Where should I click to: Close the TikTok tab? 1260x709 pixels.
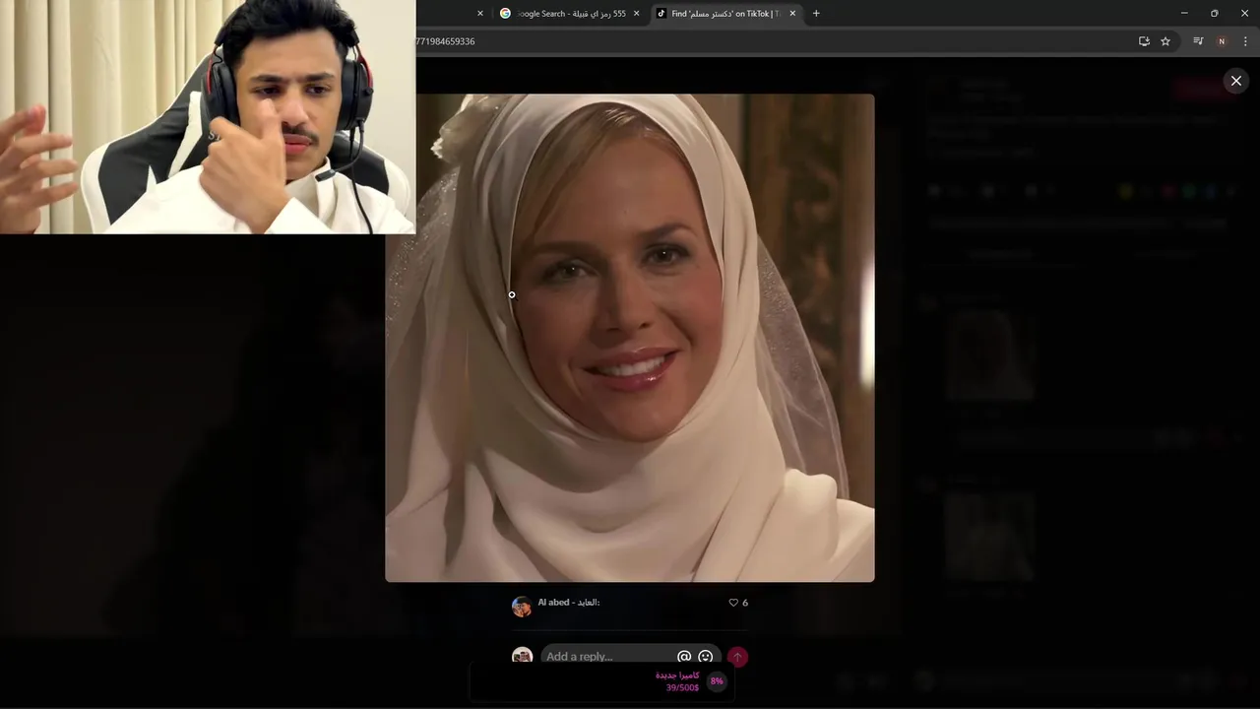point(792,14)
